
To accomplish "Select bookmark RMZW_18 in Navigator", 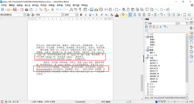I will (x=154, y=74).
